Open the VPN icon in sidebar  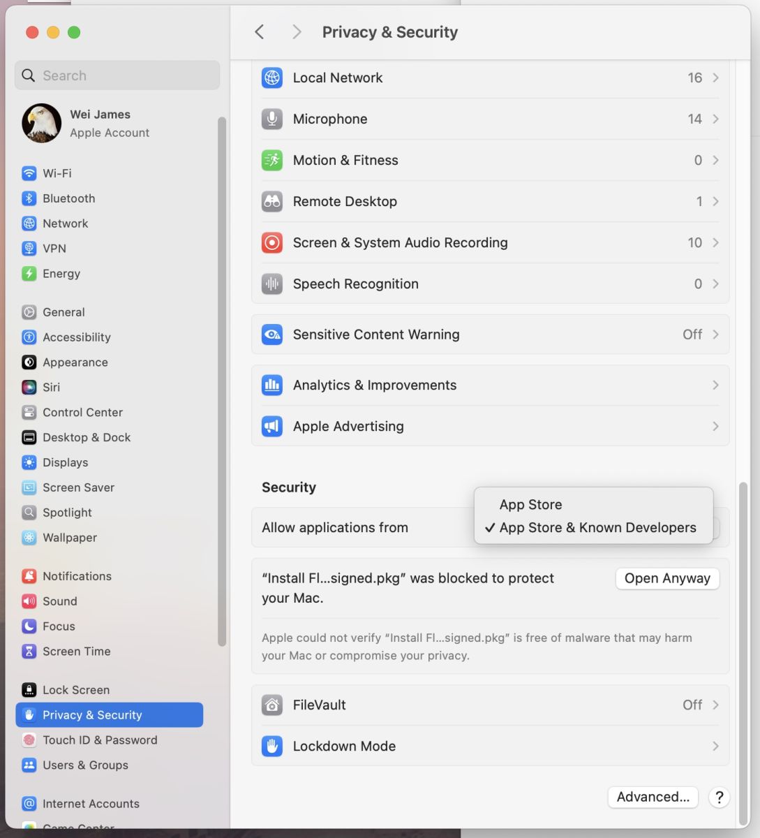(x=29, y=249)
